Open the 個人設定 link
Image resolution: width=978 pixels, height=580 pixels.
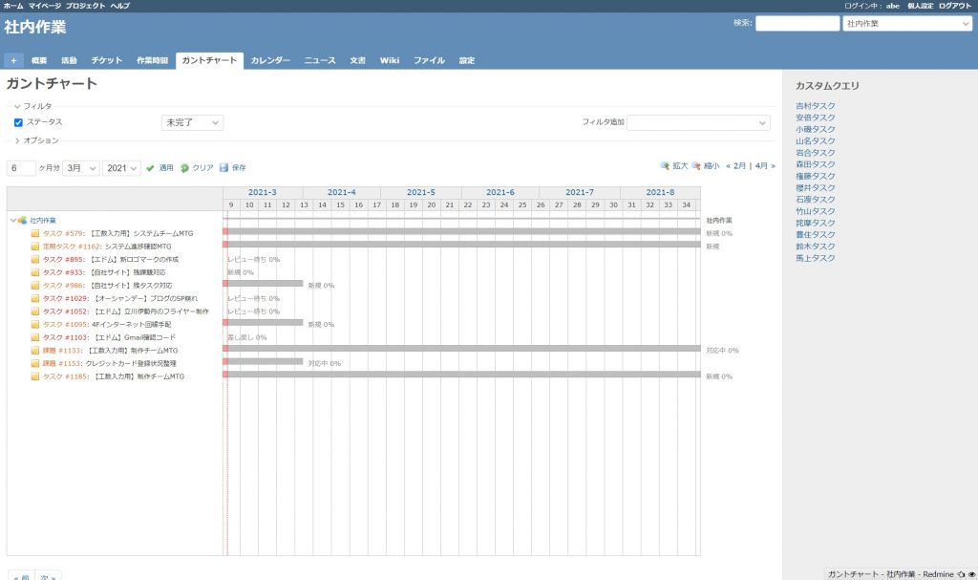[920, 6]
